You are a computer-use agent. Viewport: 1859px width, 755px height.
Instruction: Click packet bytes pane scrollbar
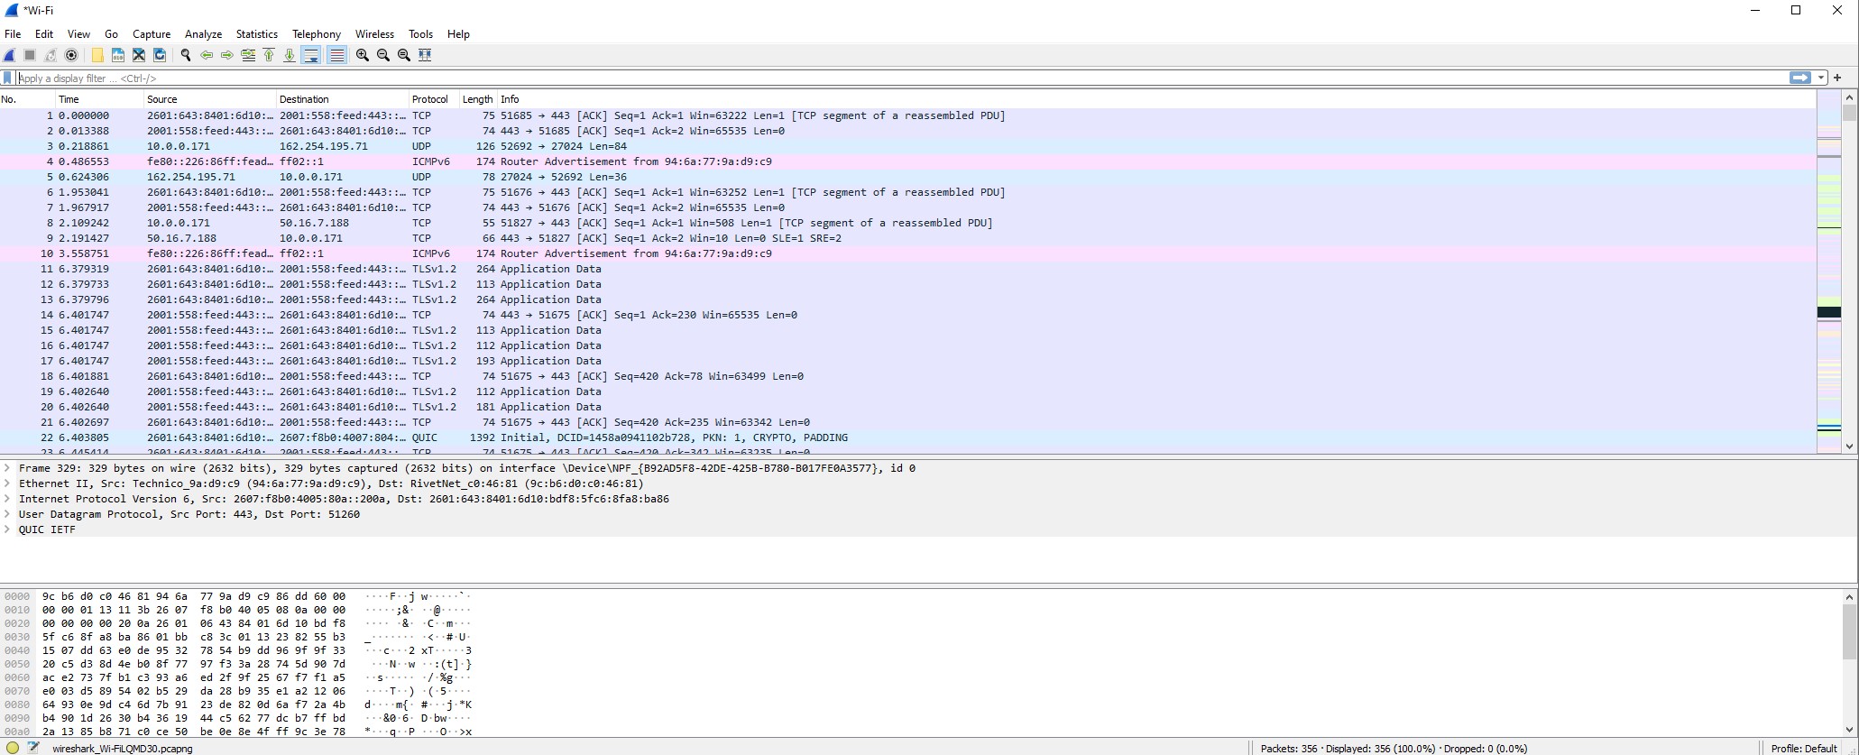(1850, 663)
